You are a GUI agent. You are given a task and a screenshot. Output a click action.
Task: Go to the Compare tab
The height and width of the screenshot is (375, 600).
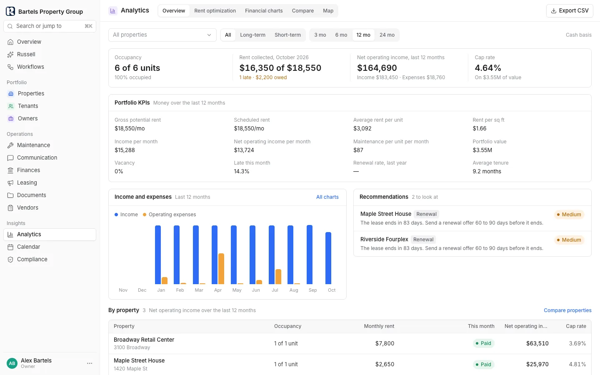303,11
